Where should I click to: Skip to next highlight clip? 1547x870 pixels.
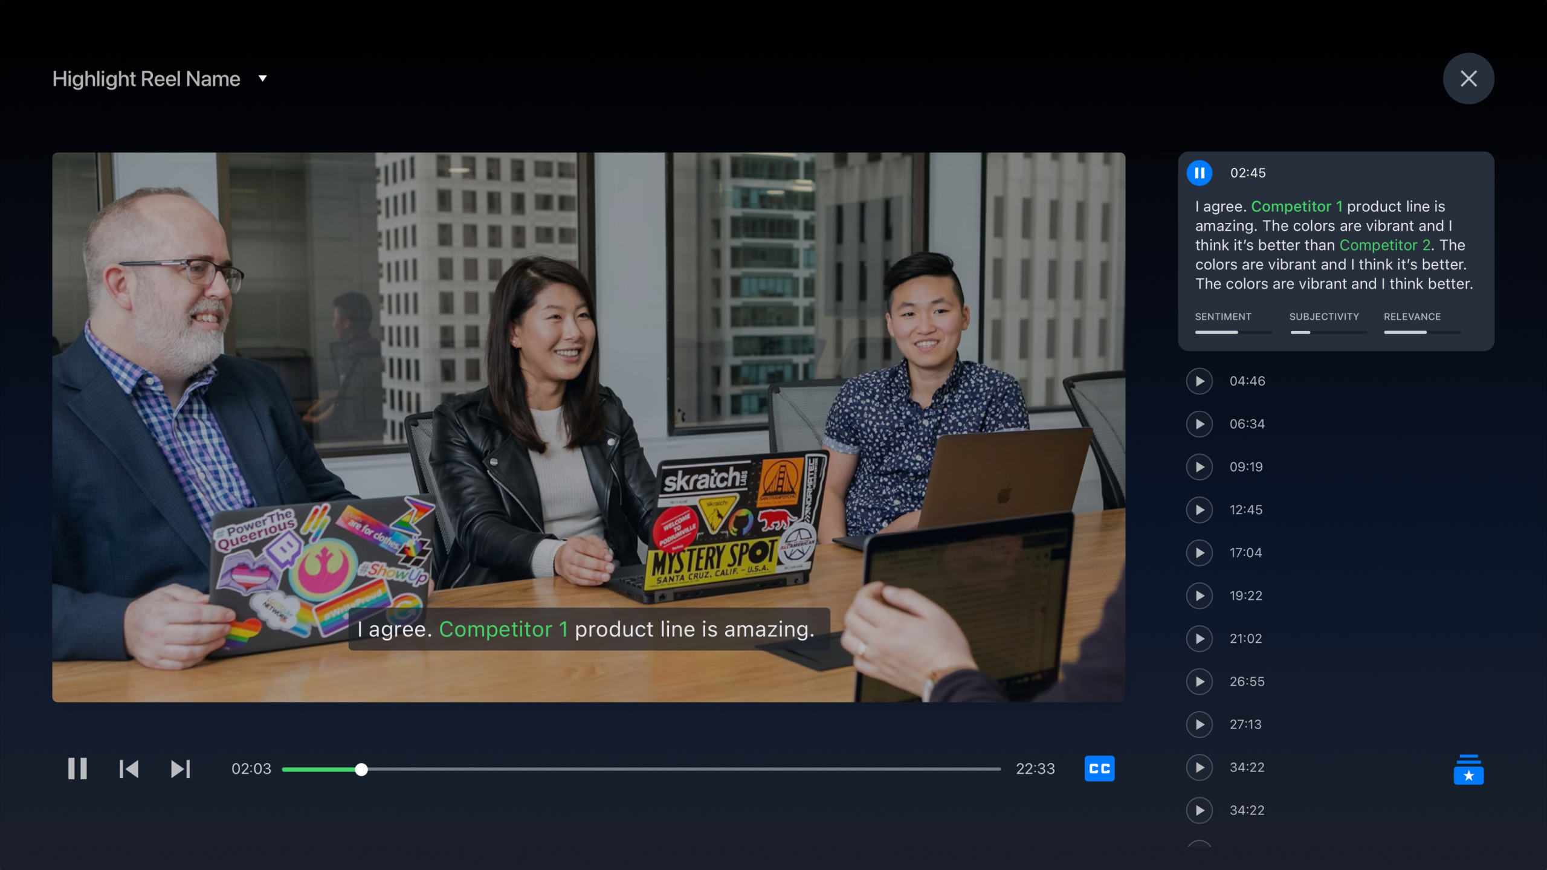[x=180, y=768]
